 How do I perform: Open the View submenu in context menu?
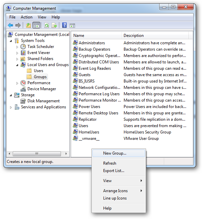tap(119, 180)
